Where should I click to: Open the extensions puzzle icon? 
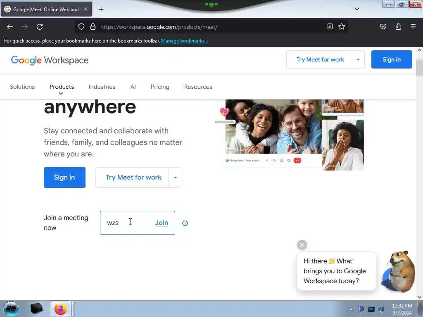[398, 26]
